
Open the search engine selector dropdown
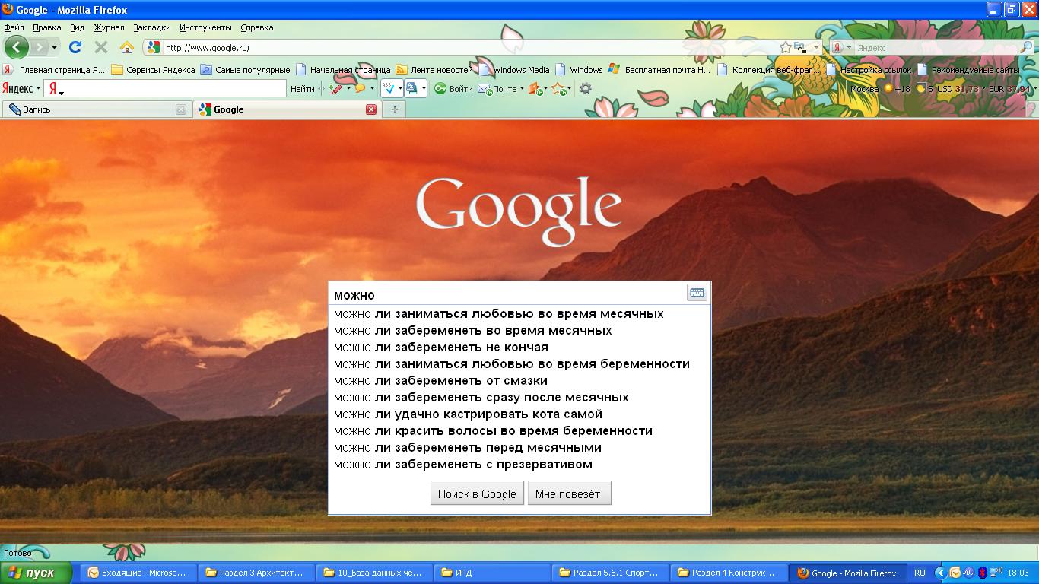[x=849, y=47]
